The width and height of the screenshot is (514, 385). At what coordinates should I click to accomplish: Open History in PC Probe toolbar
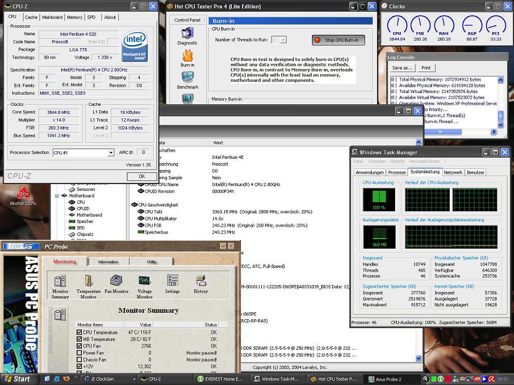(201, 284)
